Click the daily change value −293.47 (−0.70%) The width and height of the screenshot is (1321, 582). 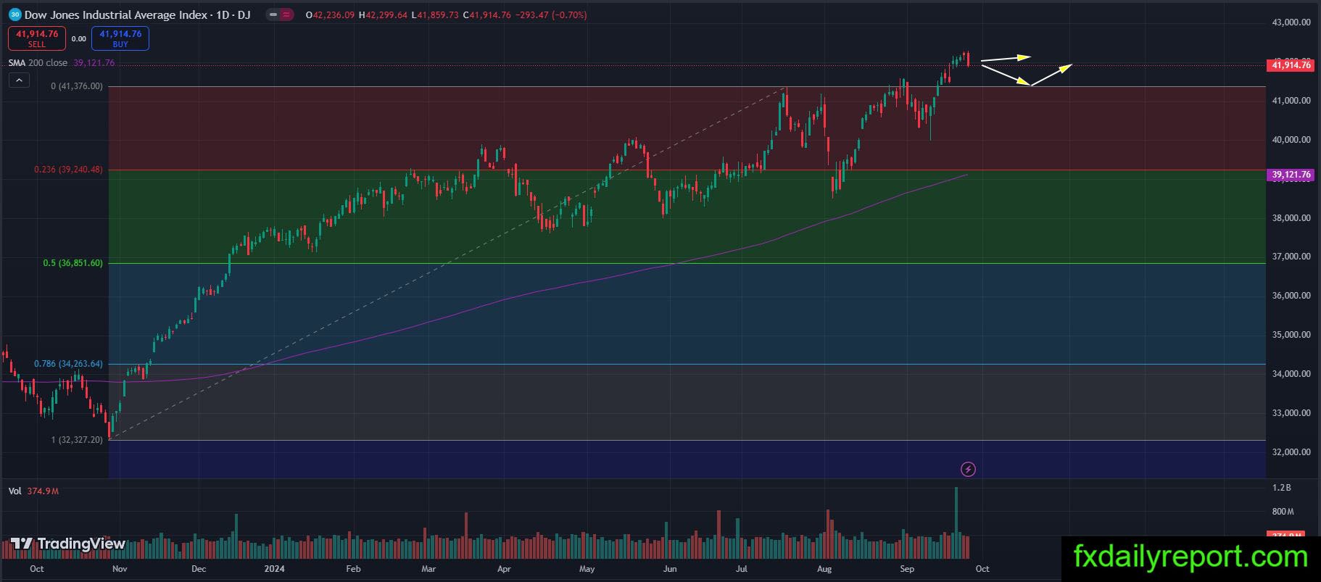point(551,15)
